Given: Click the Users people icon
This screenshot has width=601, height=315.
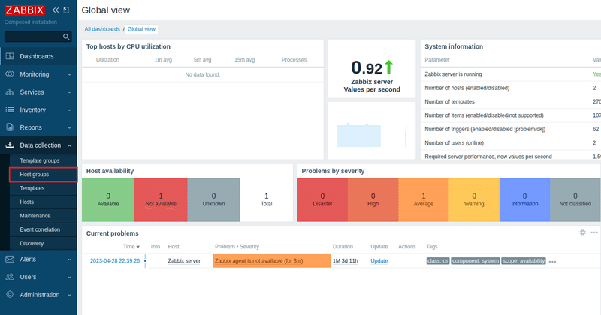Looking at the screenshot, I should click(10, 277).
